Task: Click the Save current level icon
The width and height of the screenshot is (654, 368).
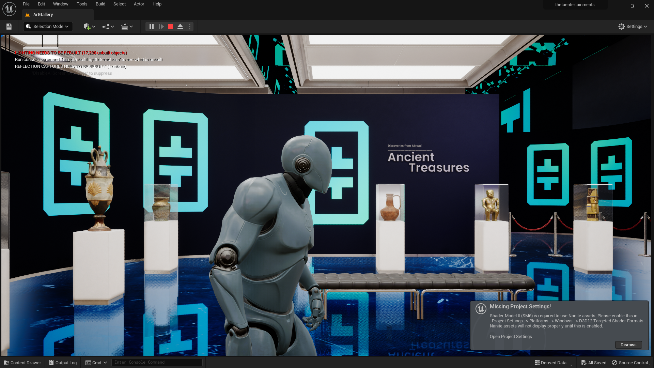Action: pos(9,27)
